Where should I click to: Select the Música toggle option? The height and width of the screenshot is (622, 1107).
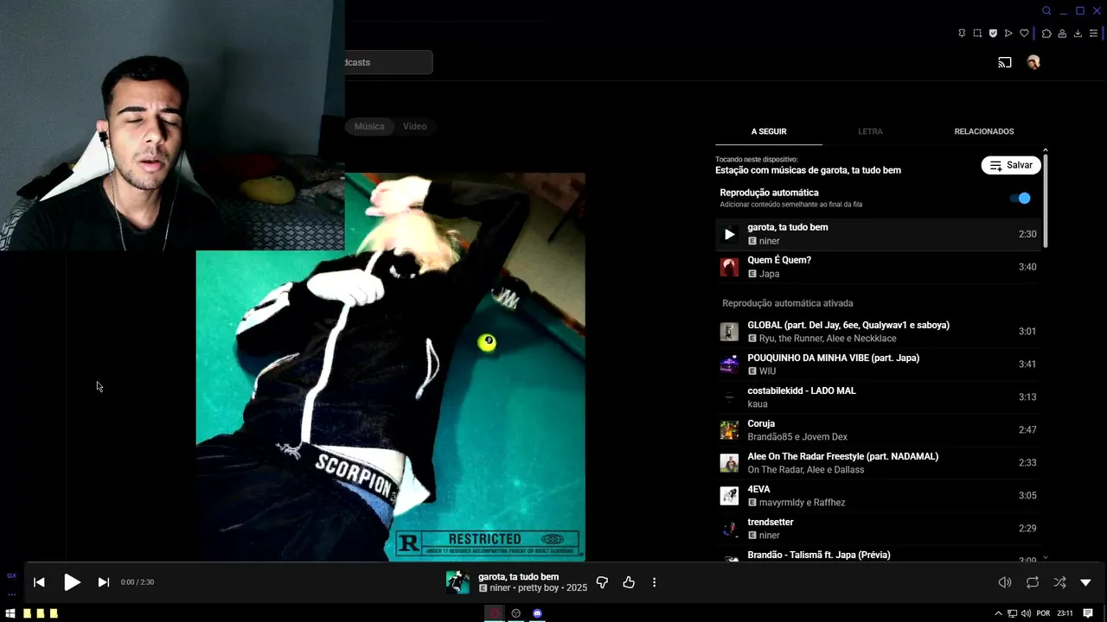[x=369, y=126]
